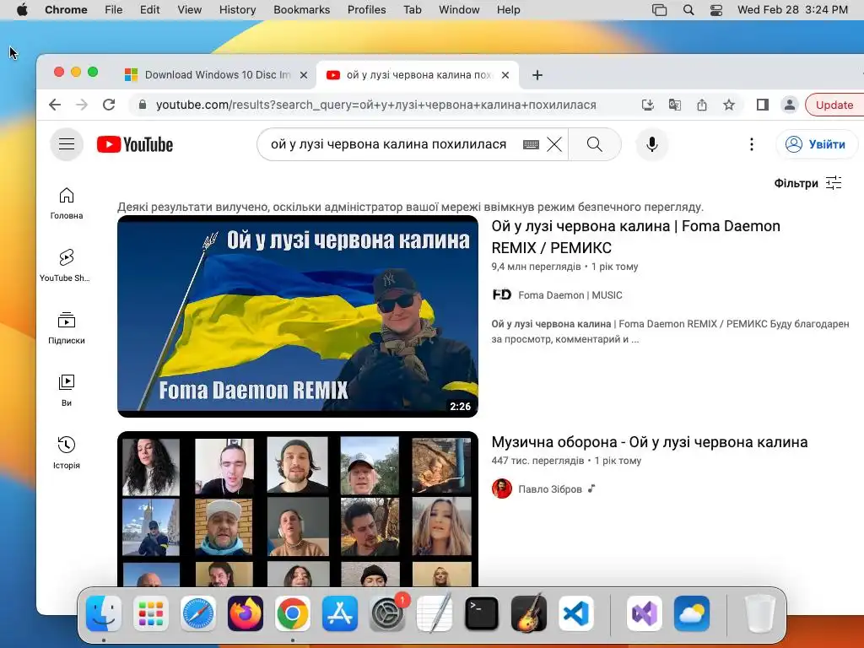Open Terminal from the Dock
This screenshot has height=648, width=864.
click(x=481, y=613)
